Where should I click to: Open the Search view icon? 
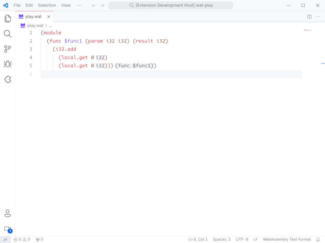[7, 34]
